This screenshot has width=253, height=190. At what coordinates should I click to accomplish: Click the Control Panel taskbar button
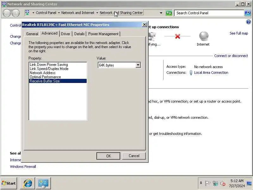click(43, 183)
